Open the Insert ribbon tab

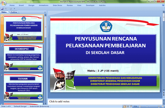(x=21, y=5)
